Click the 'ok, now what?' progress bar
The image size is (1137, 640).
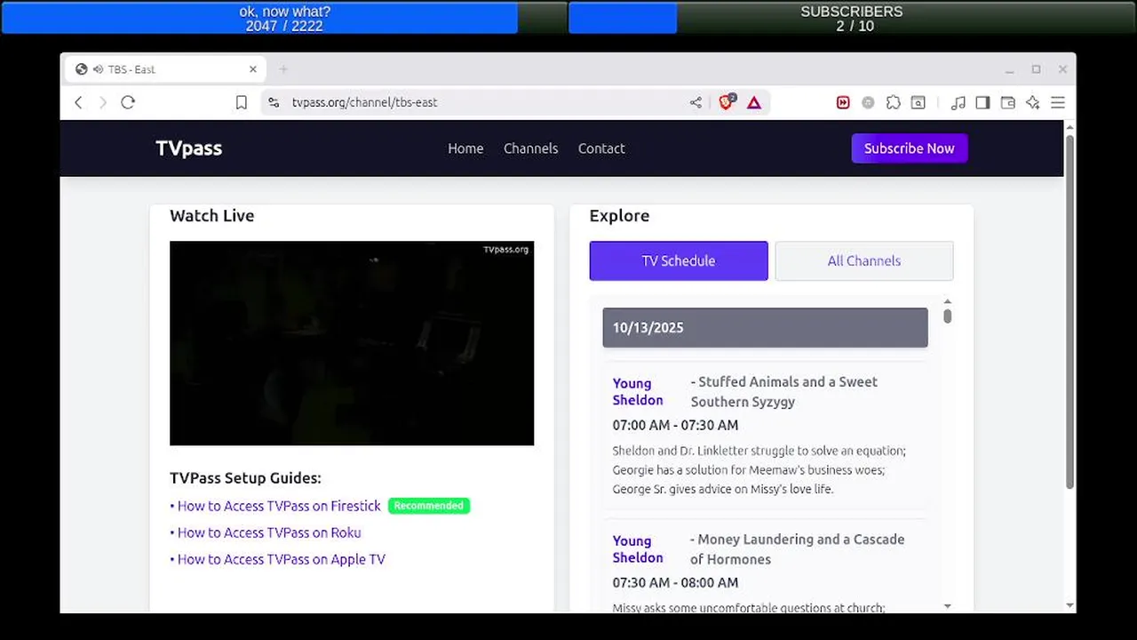(x=284, y=19)
